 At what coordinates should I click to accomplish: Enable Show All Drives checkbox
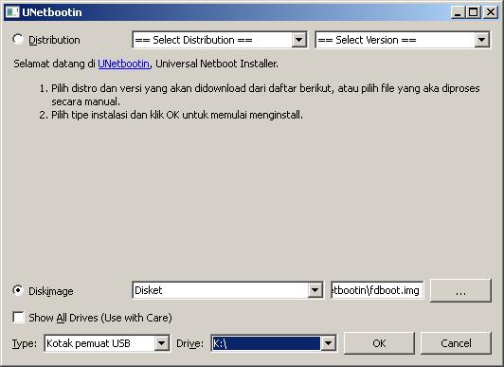tap(18, 317)
